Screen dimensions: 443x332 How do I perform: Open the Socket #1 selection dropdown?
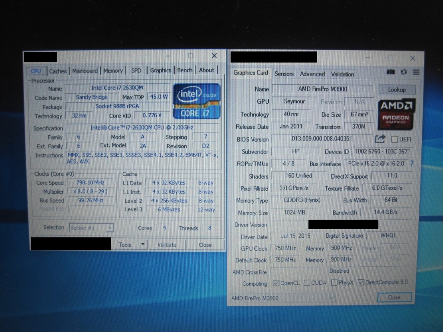coord(91,227)
